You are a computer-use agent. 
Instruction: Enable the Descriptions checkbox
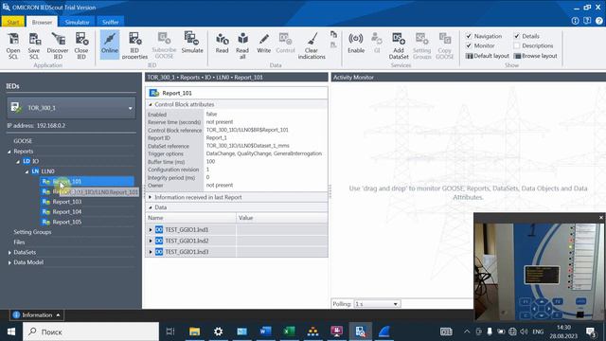[x=517, y=45]
